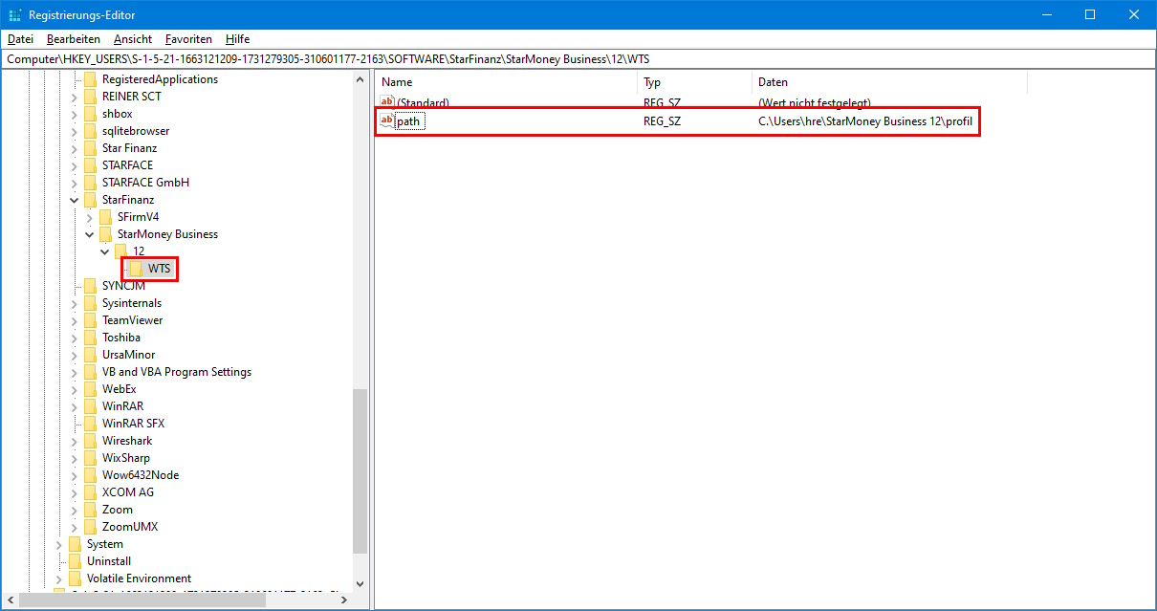
Task: Select the UrsaMinor folder icon
Action: (91, 355)
